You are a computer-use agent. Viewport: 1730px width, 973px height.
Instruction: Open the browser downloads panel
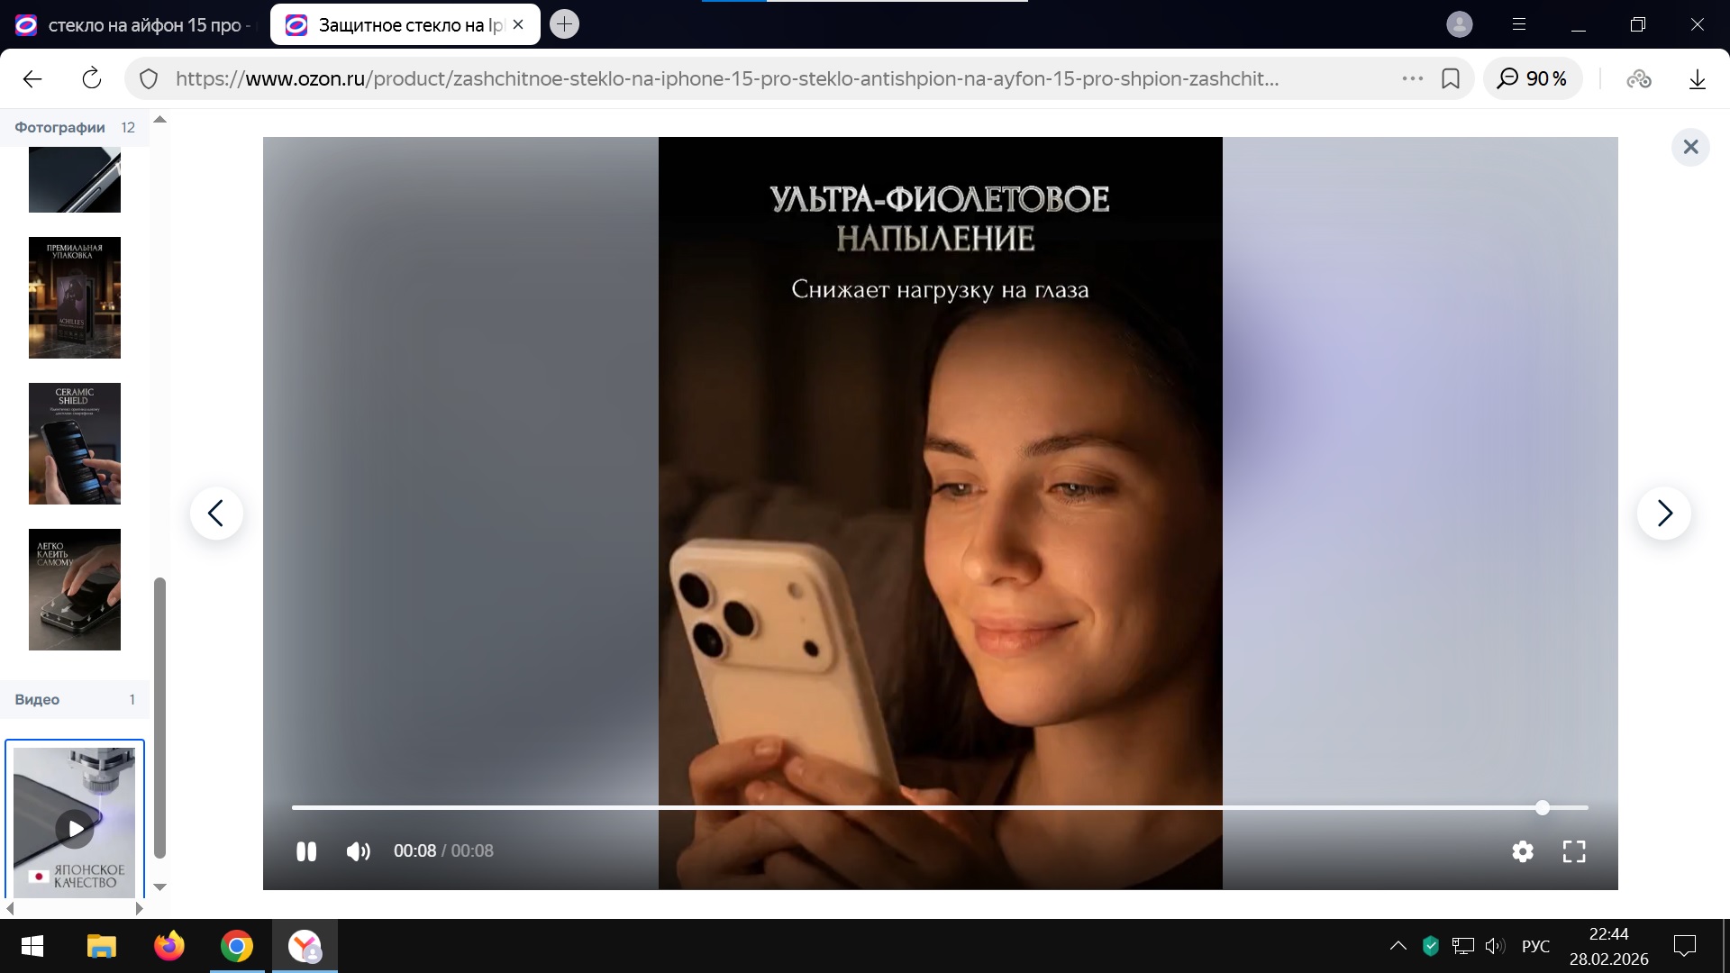point(1697,79)
